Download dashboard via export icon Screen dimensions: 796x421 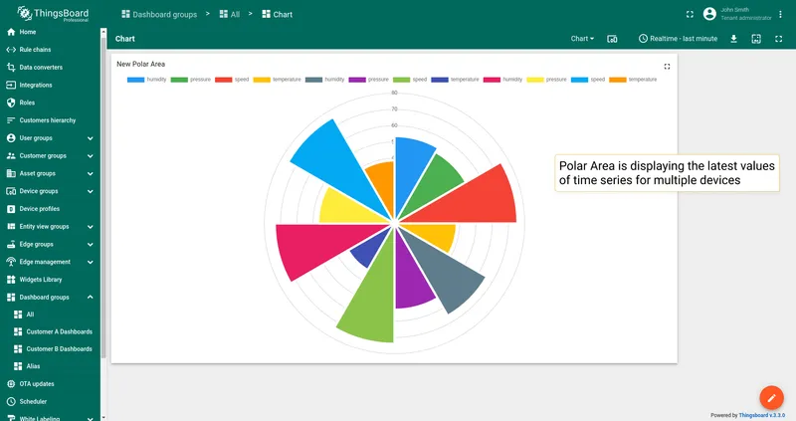point(733,39)
